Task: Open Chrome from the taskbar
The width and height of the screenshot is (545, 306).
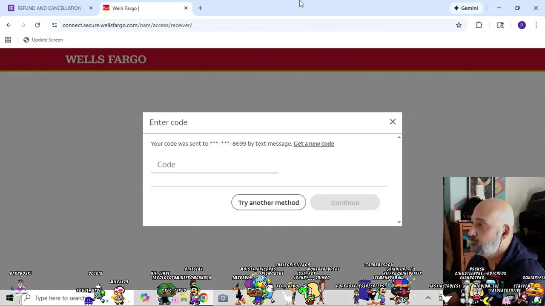Action: click(x=204, y=298)
